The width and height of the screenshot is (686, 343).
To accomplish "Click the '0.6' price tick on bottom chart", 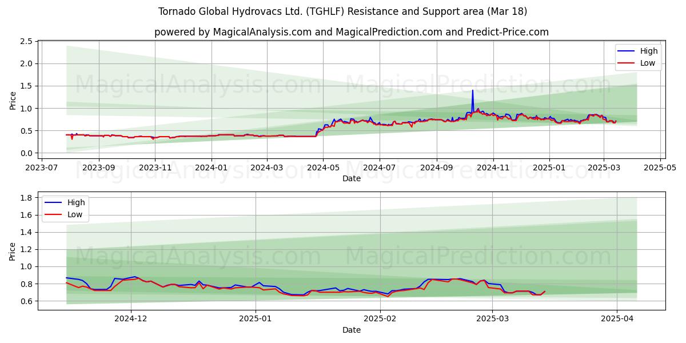I will coord(26,301).
